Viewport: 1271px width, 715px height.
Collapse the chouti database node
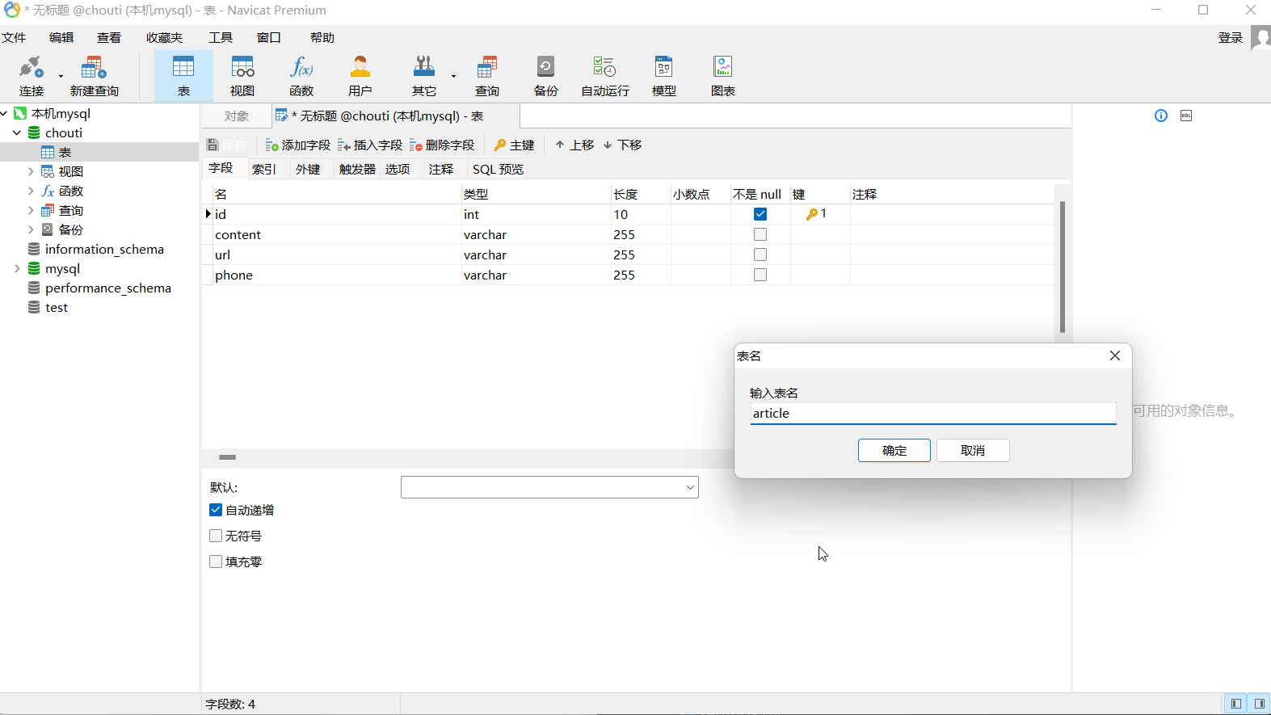17,132
